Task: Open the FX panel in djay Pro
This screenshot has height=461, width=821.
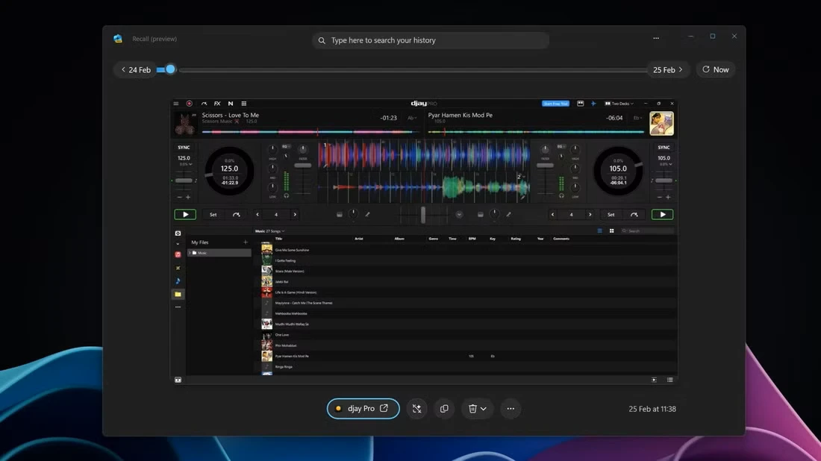Action: point(217,104)
